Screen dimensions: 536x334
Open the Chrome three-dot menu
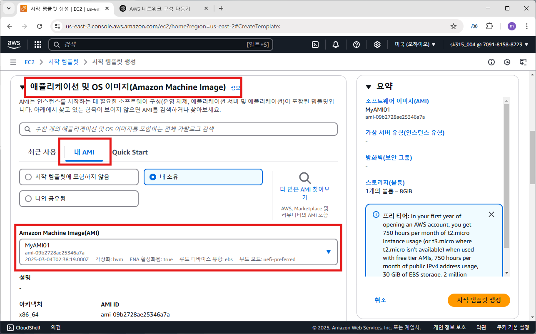pos(526,26)
